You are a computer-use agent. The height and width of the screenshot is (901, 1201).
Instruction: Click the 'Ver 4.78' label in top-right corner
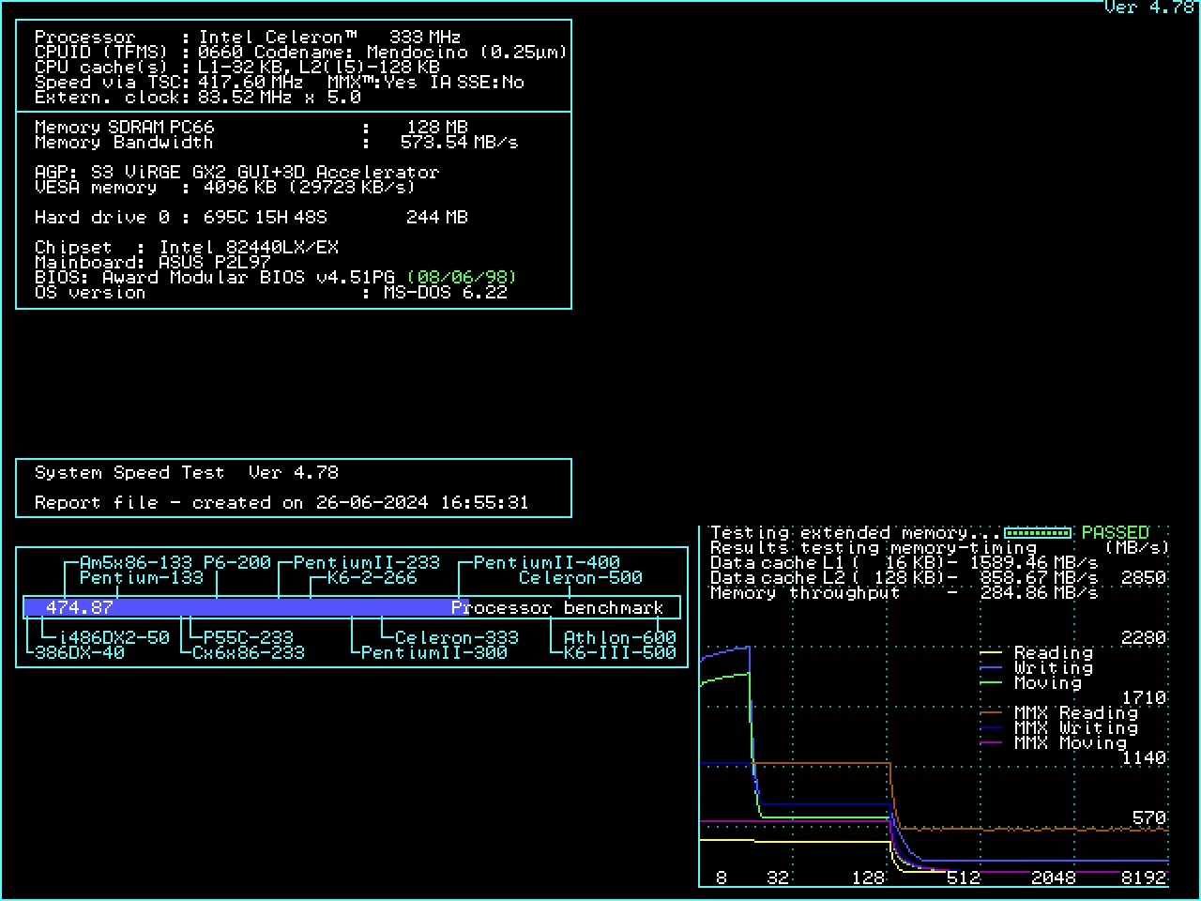1149,8
